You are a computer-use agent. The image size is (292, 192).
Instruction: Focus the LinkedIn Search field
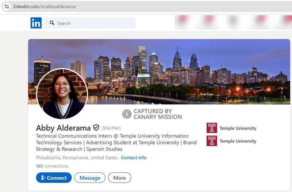[90, 23]
